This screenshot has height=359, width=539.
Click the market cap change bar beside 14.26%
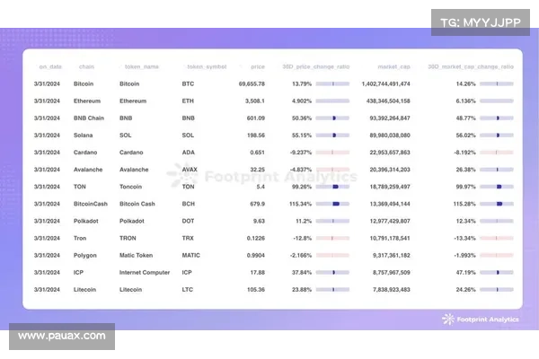coord(497,83)
